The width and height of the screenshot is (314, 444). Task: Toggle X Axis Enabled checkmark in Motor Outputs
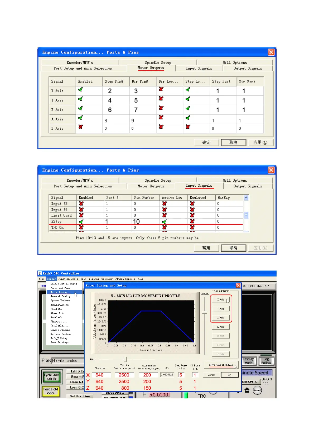coord(80,90)
